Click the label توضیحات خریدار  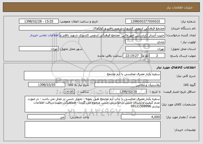coord(185,130)
